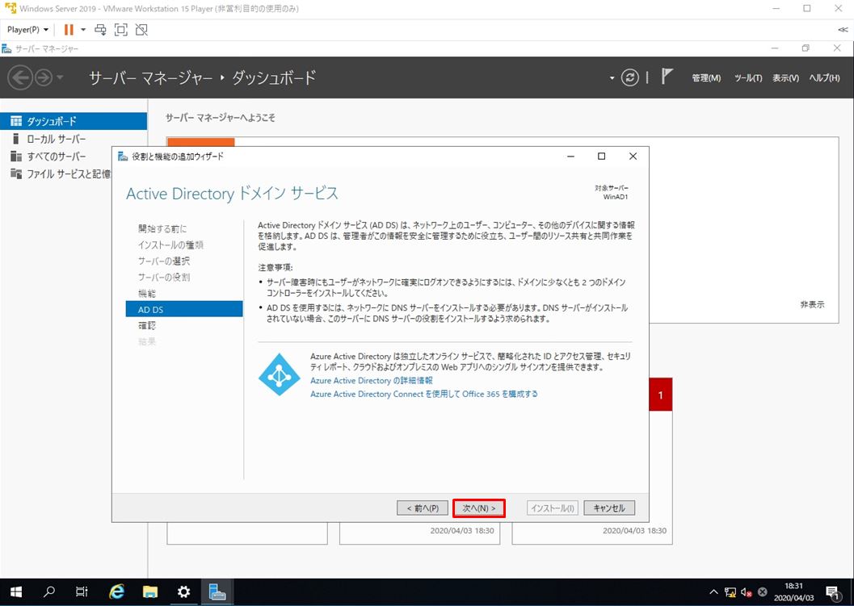Click the refresh icon in Server Manager header

click(x=629, y=77)
